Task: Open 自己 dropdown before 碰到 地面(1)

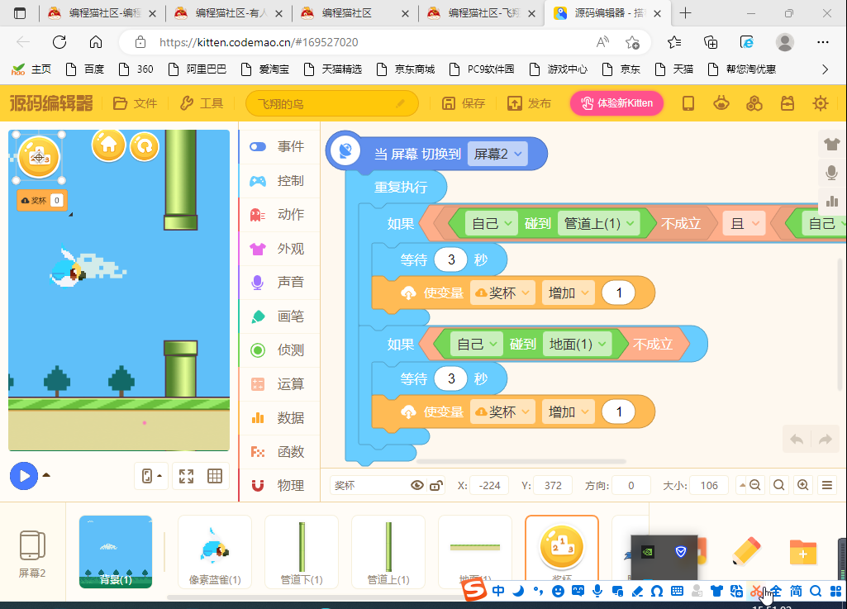Action: [476, 344]
